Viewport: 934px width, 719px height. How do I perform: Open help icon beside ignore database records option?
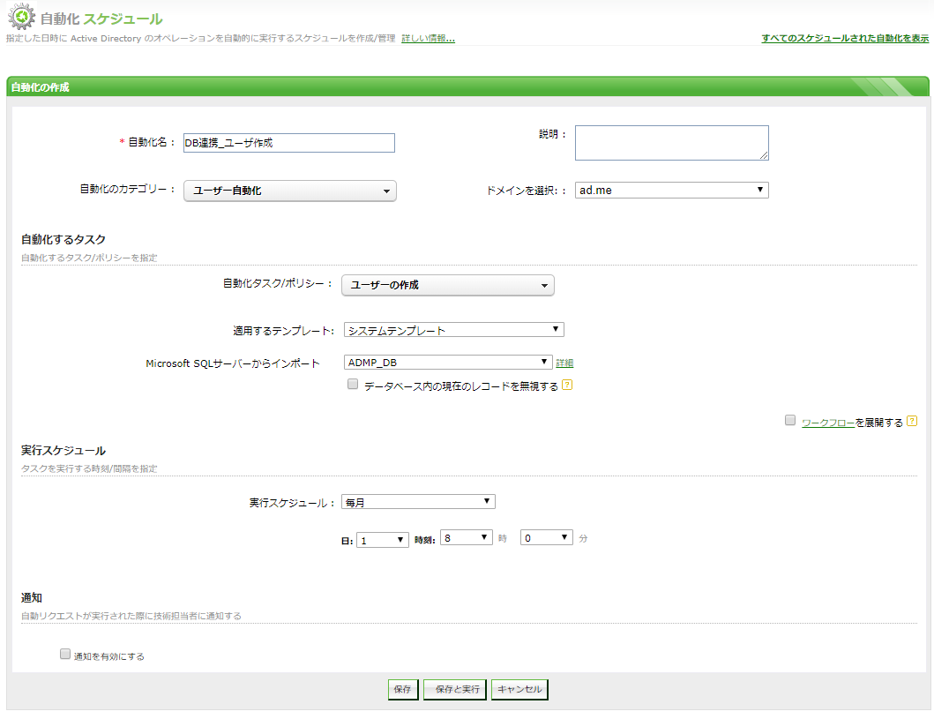click(567, 385)
